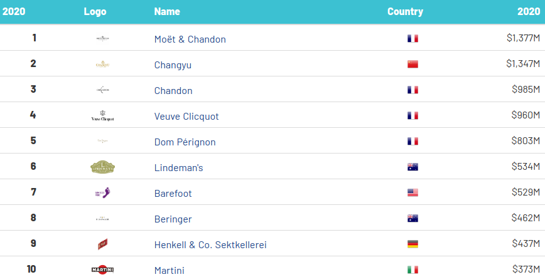This screenshot has height=277, width=545.
Task: Click the Beringer $462M value cell
Action: point(526,219)
